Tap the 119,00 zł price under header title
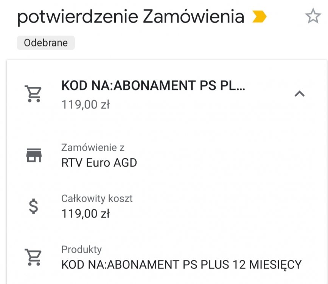This screenshot has width=328, height=284. [85, 105]
